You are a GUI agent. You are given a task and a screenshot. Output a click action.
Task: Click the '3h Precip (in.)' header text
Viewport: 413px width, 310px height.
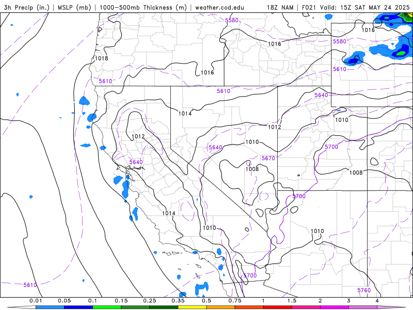click(27, 8)
